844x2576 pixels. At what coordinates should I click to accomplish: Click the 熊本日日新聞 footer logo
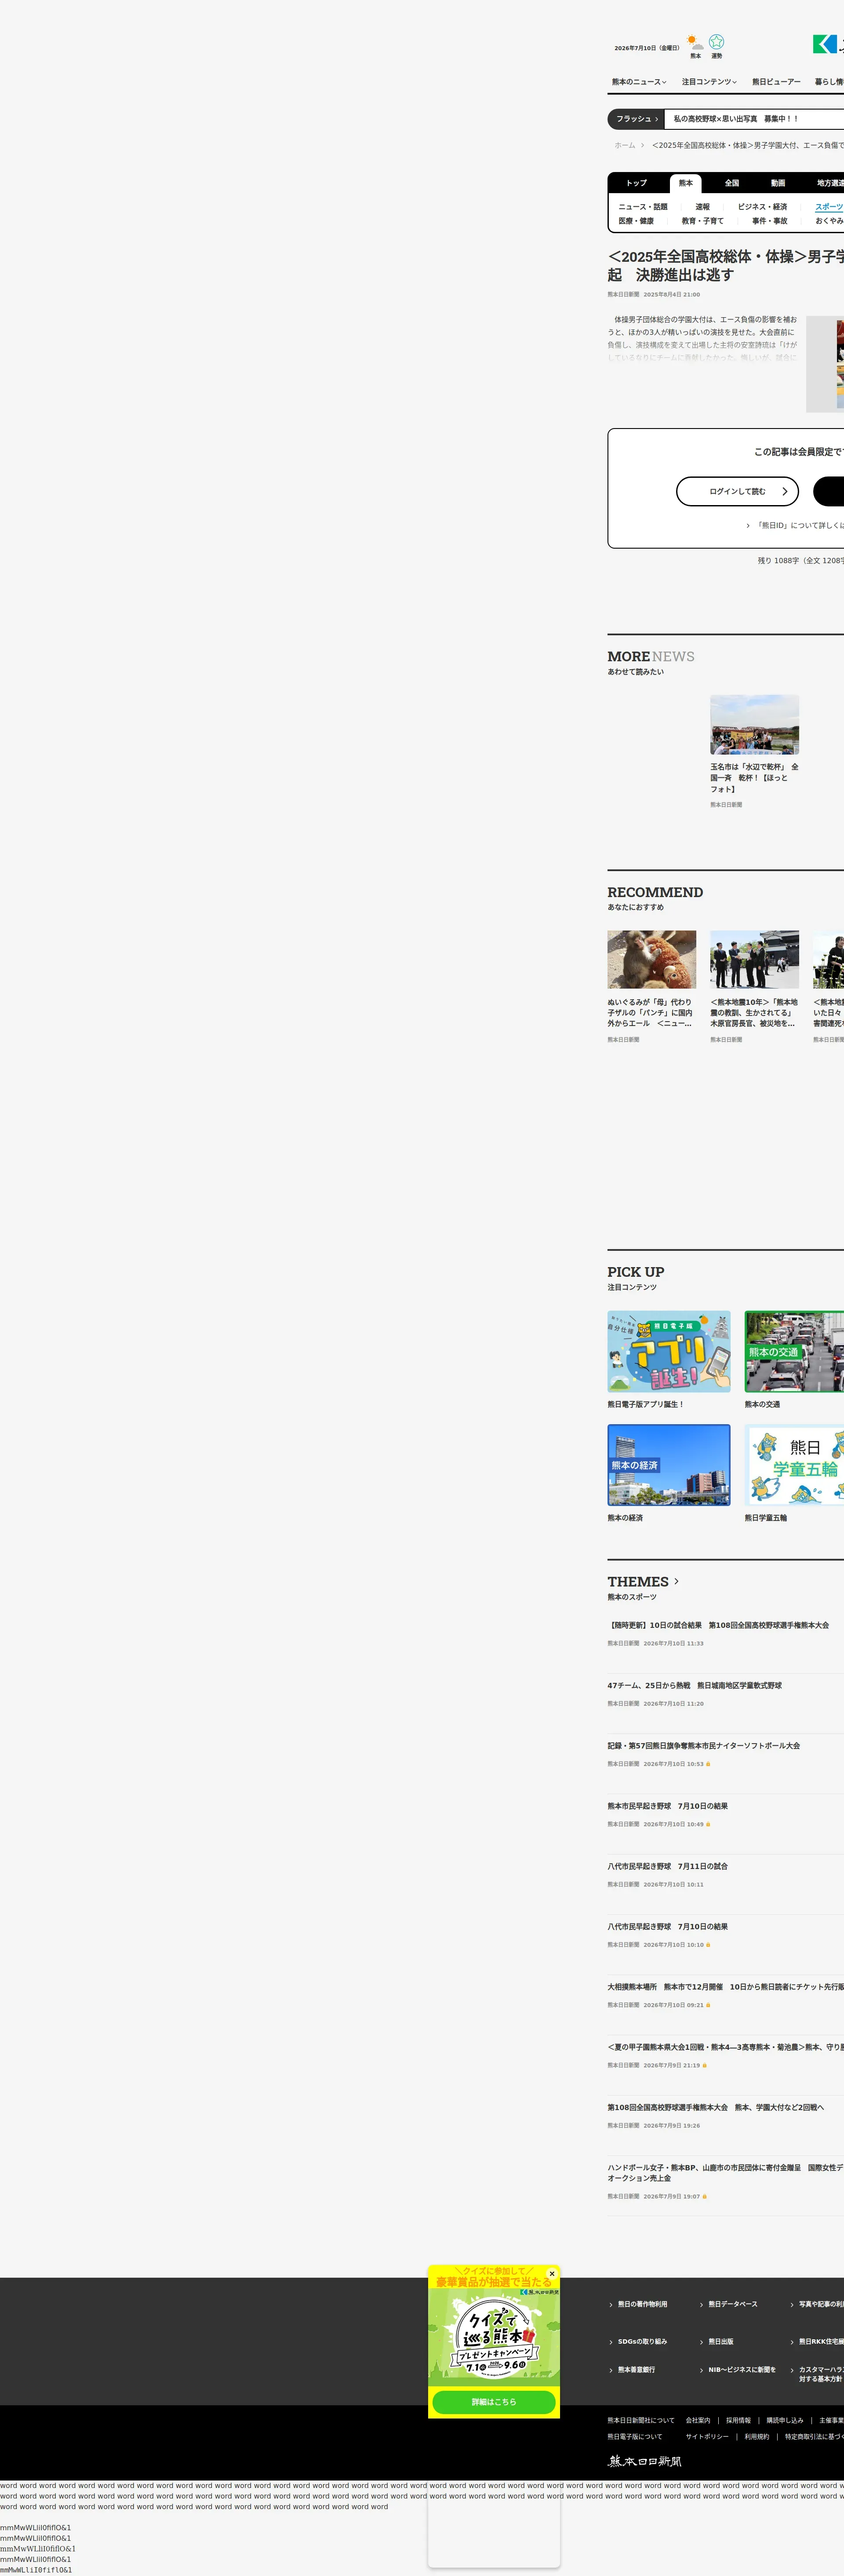(x=645, y=2461)
